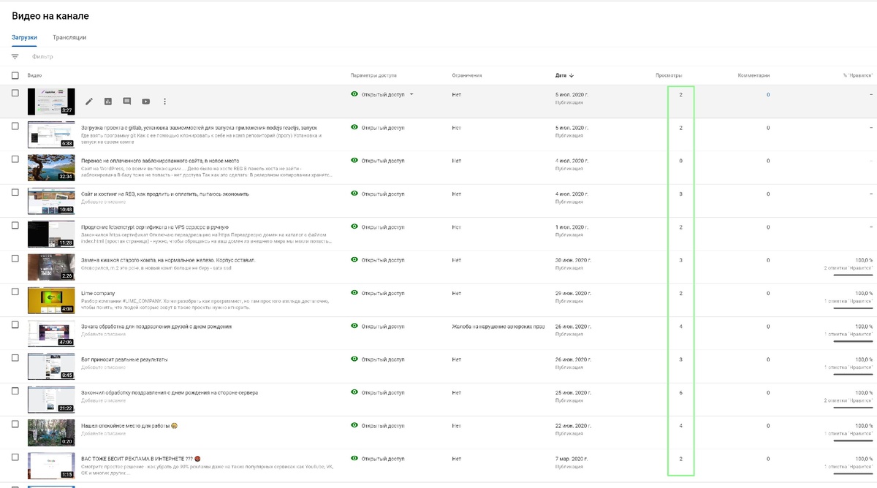Expand 'Открытый доступ' dropdown in first row

(411, 94)
